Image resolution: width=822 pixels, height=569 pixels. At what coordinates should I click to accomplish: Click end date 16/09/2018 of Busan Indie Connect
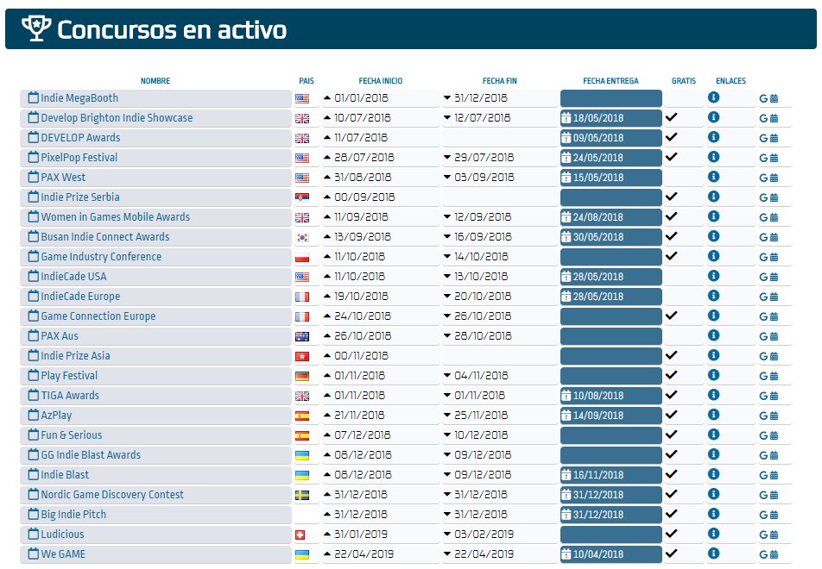[483, 236]
